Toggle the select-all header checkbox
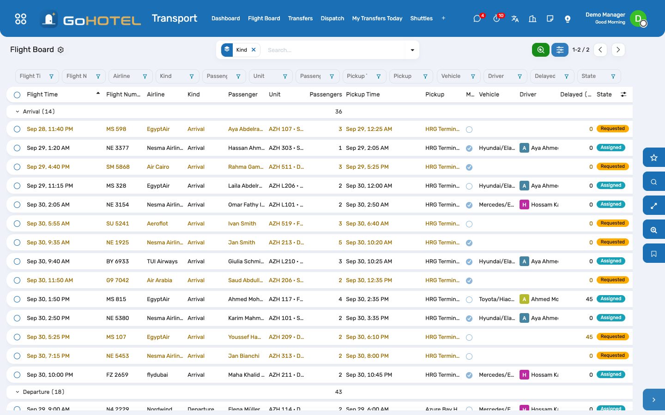 (x=17, y=95)
